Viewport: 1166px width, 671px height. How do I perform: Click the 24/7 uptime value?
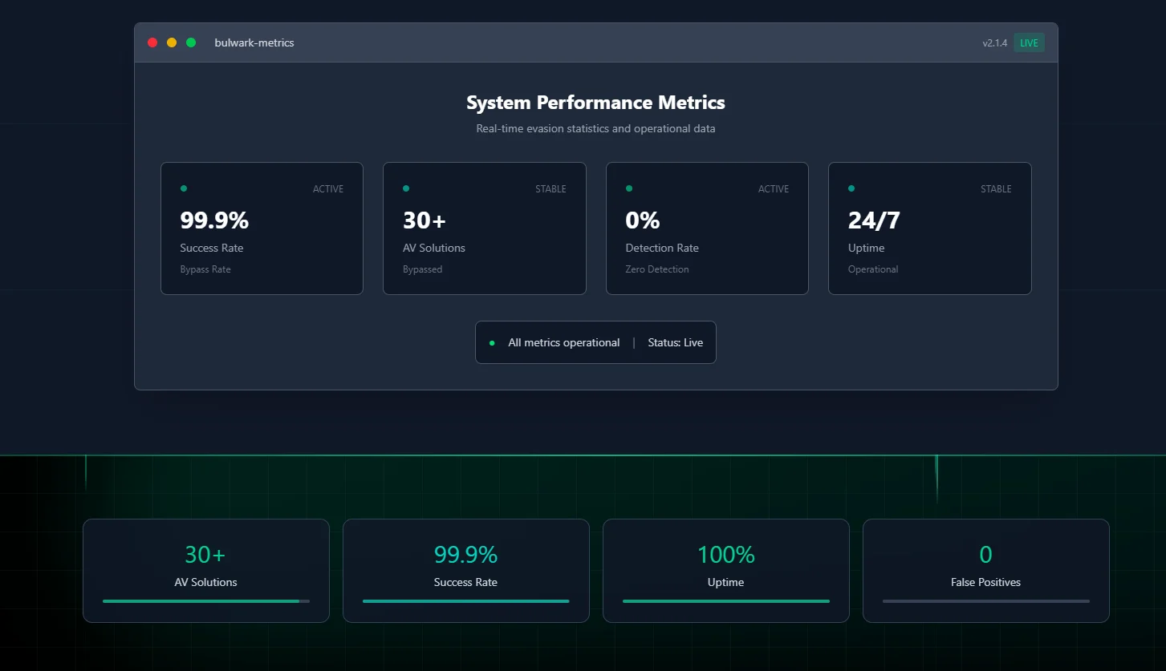(875, 220)
